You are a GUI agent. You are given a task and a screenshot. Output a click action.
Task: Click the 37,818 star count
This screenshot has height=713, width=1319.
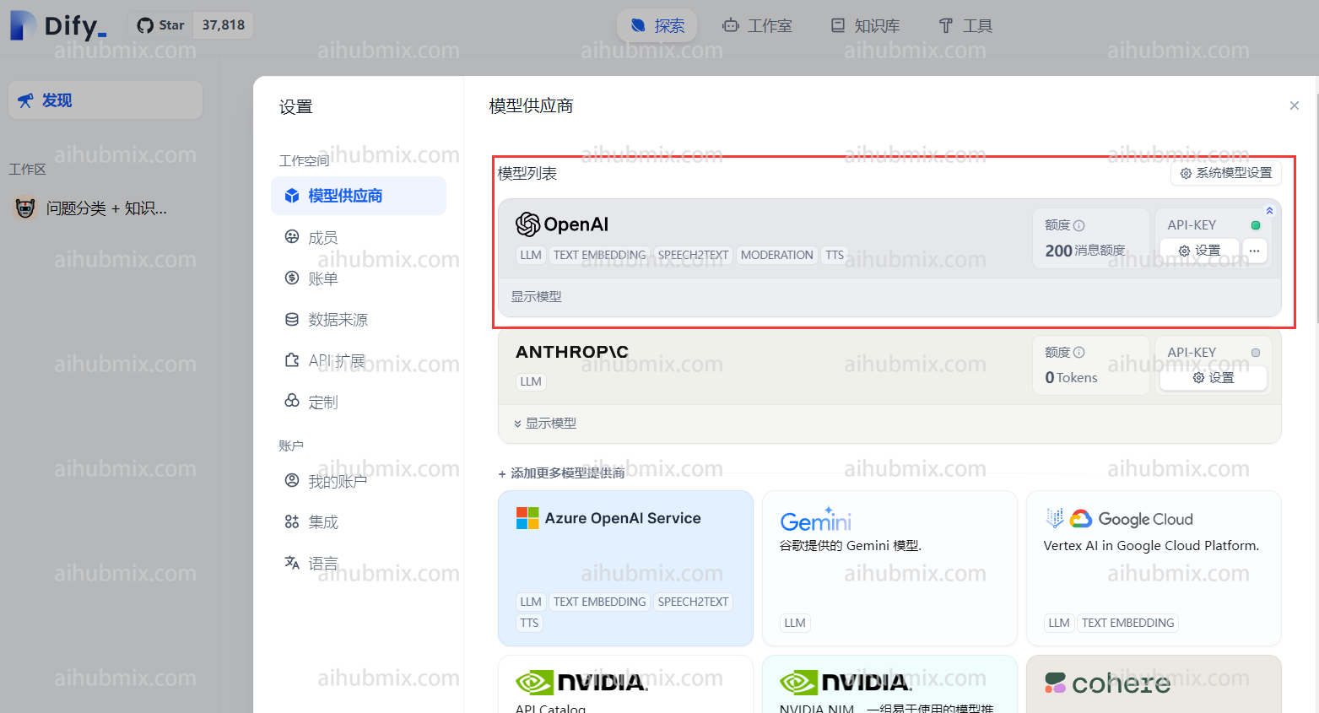[x=224, y=25]
